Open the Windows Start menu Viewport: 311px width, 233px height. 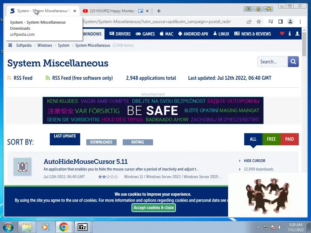(x=8, y=227)
